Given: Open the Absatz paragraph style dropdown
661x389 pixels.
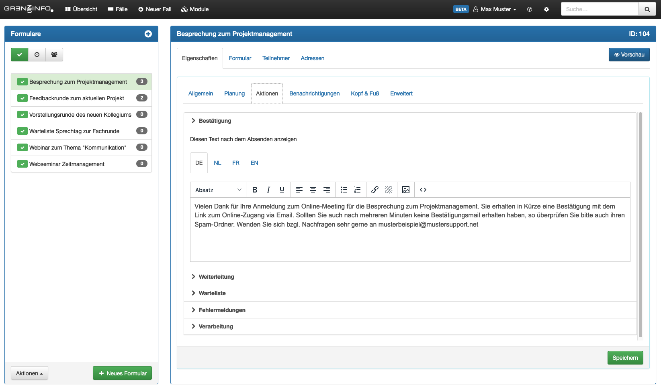Looking at the screenshot, I should [218, 190].
